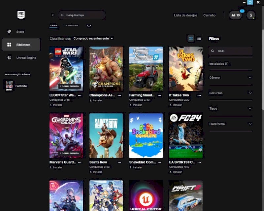The height and width of the screenshot is (211, 264).
Task: Open the S profile avatar
Action: point(251,15)
